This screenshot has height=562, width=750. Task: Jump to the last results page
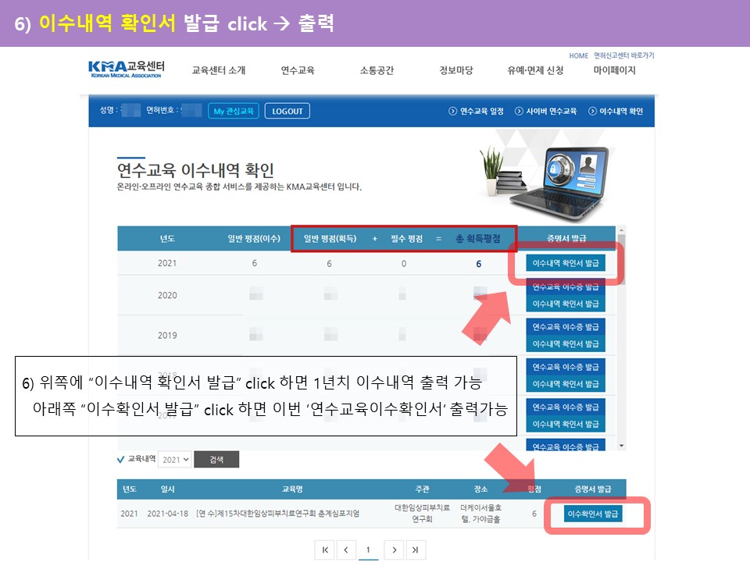point(417,550)
